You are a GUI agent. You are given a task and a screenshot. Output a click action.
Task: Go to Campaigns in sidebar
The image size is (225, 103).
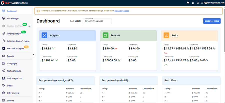coord(12,64)
